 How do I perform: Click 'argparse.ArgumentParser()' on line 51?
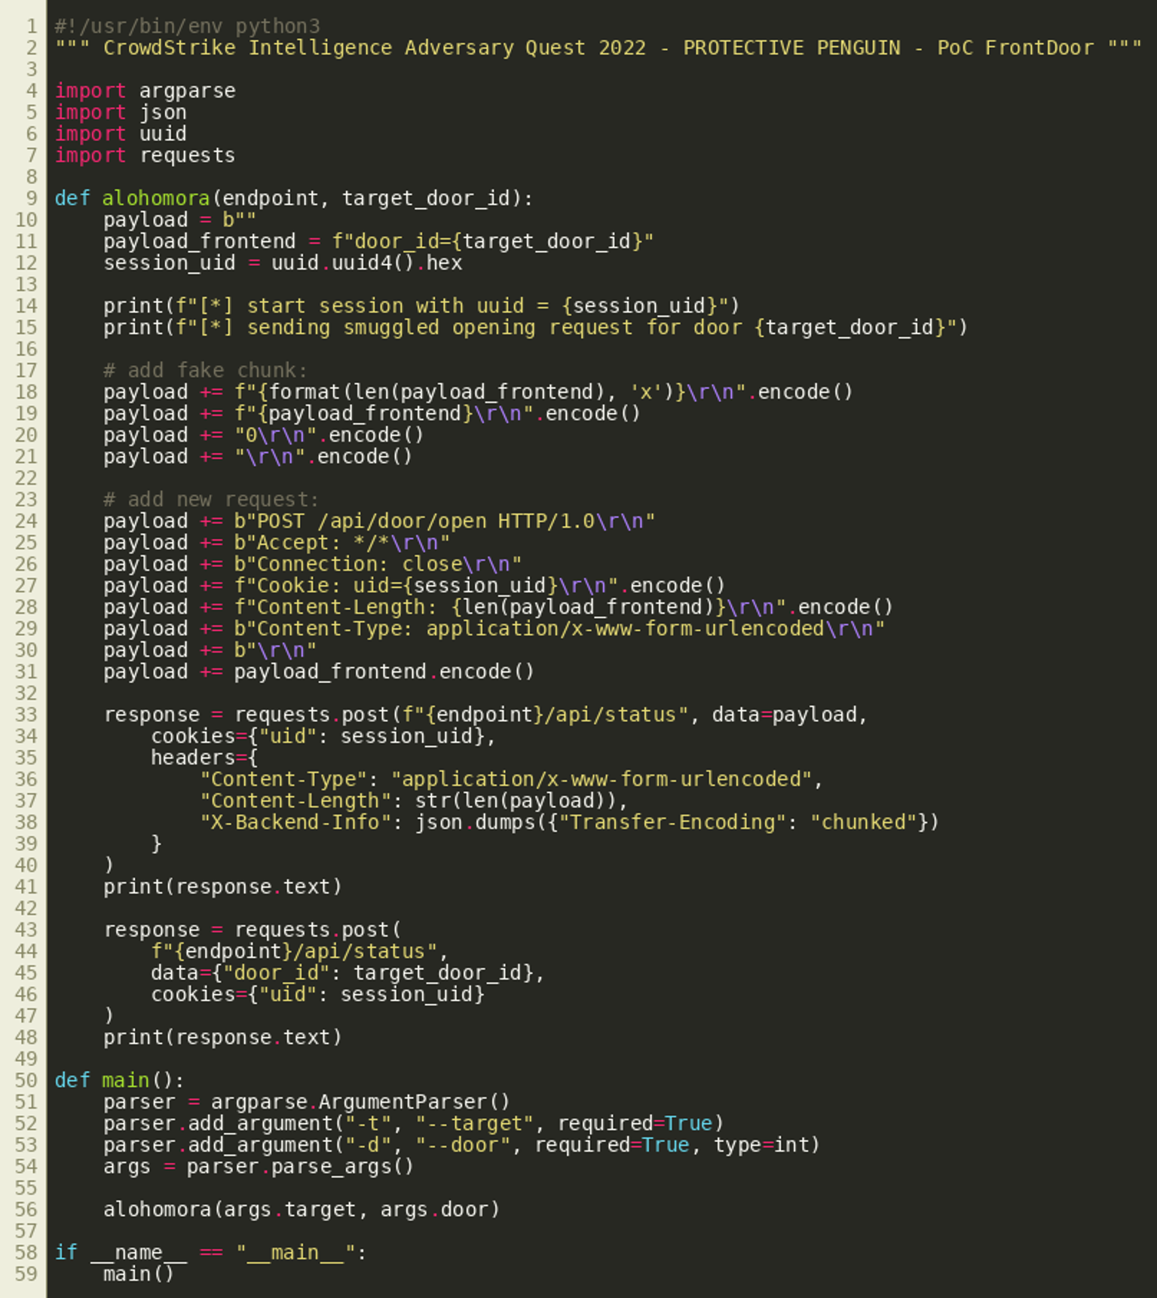(360, 1102)
